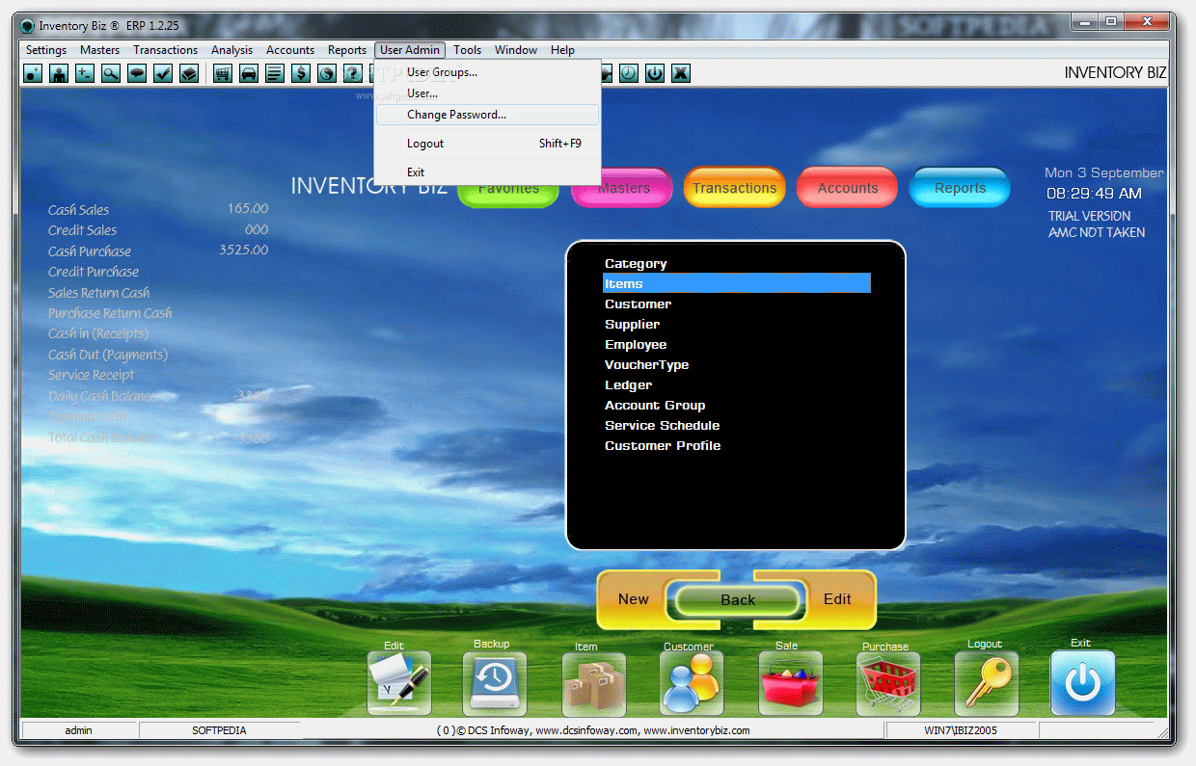Click the blue Exit power icon
1196x766 pixels.
pyautogui.click(x=1082, y=683)
